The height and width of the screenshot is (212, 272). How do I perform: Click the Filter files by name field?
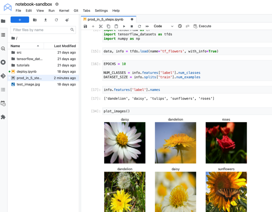[x=41, y=30]
